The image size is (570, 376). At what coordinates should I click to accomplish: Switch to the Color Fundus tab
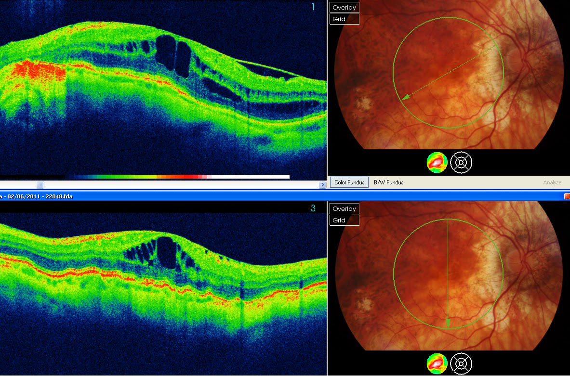coord(349,182)
